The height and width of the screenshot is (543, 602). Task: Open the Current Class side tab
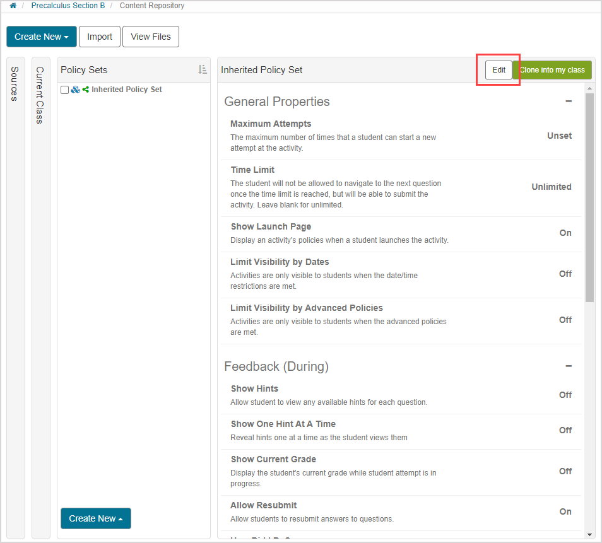tap(40, 95)
